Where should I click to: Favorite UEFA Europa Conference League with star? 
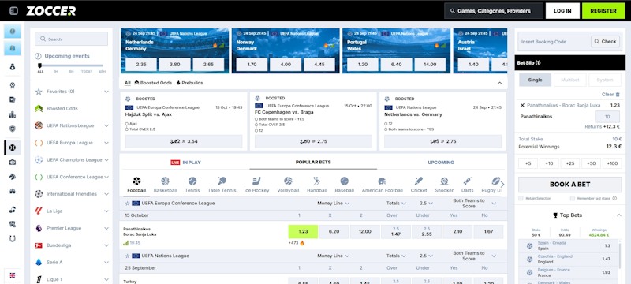(127, 204)
